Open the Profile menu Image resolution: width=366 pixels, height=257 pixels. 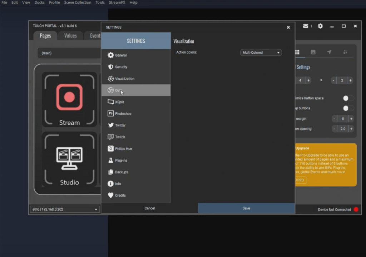[54, 3]
